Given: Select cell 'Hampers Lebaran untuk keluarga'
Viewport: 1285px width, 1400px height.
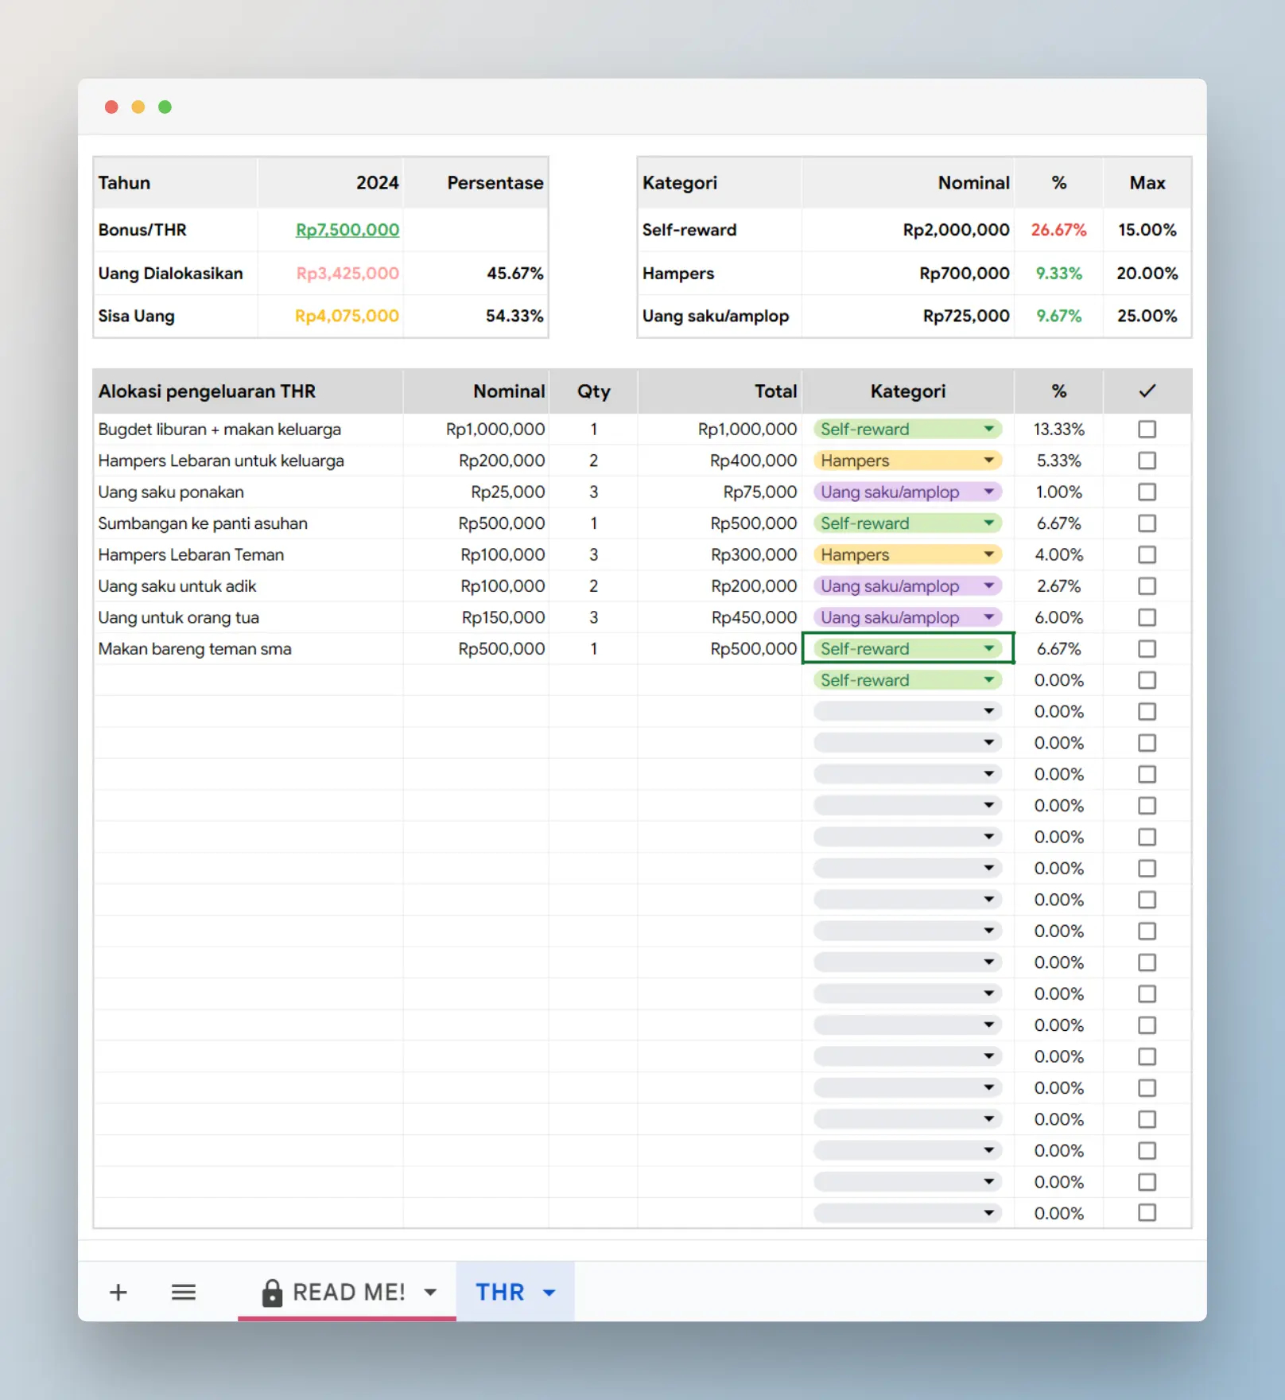Looking at the screenshot, I should click(x=247, y=461).
